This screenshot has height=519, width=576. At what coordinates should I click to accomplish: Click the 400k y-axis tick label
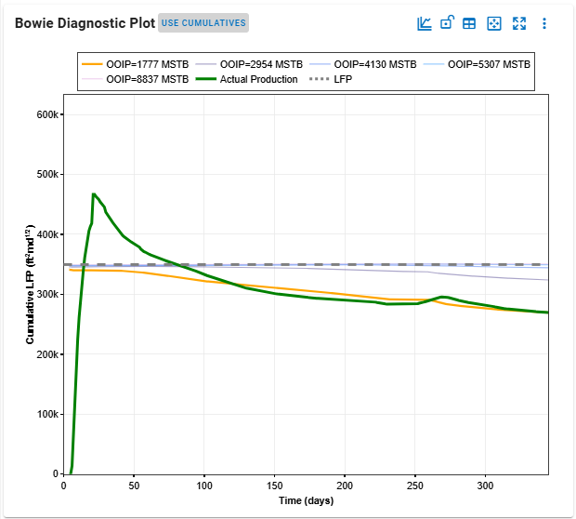tap(47, 234)
